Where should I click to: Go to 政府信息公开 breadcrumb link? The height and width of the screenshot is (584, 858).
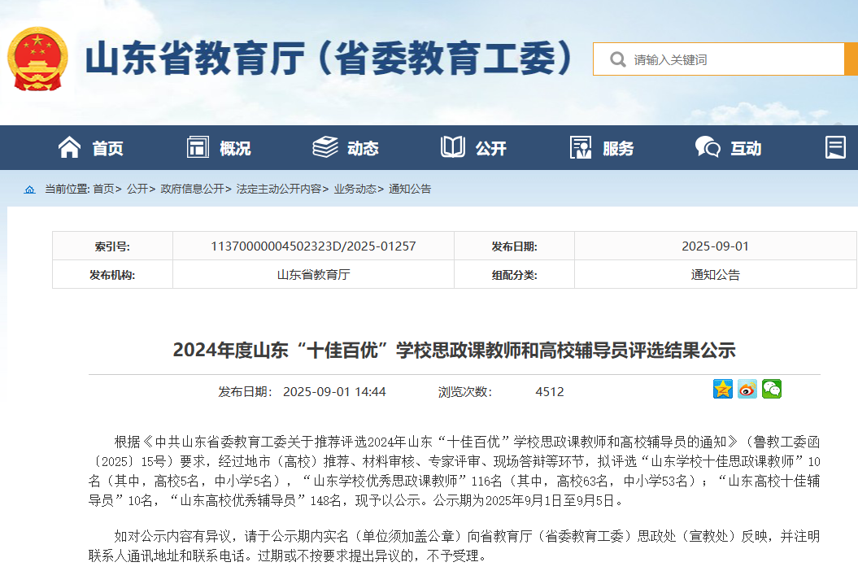(x=192, y=189)
